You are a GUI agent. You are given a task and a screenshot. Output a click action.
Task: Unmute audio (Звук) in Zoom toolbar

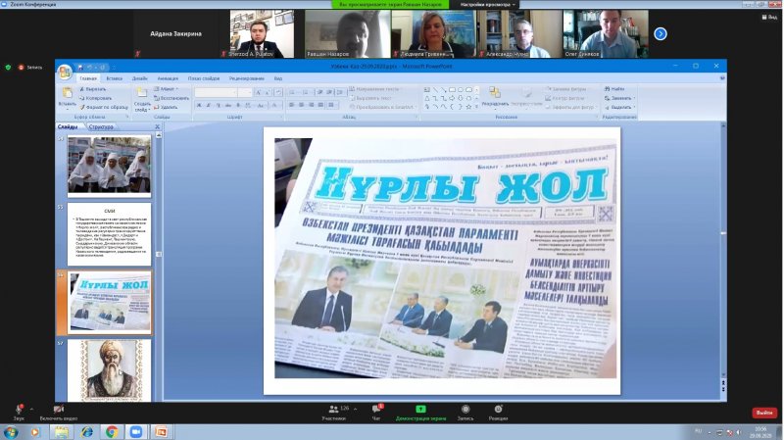pyautogui.click(x=19, y=412)
